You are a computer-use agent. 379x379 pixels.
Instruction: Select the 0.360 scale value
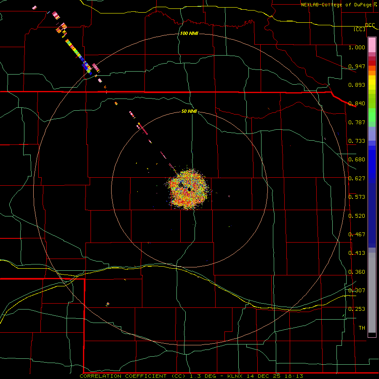click(357, 272)
